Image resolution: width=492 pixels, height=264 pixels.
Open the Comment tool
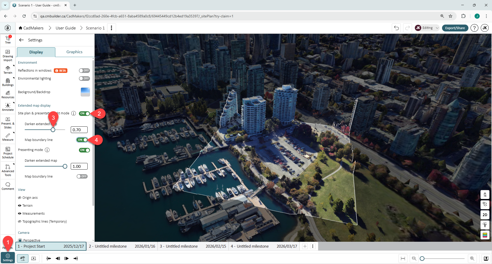pyautogui.click(x=8, y=186)
